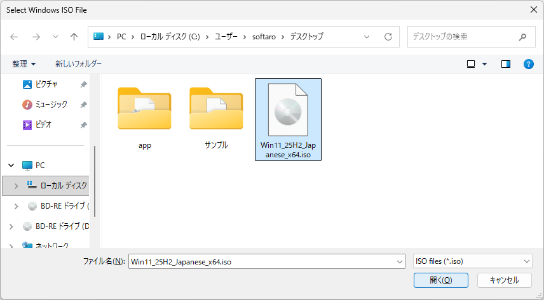
Task: Click the search magnifier icon
Action: click(522, 37)
